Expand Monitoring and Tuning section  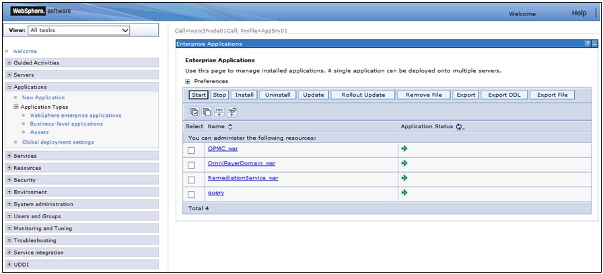pos(9,228)
